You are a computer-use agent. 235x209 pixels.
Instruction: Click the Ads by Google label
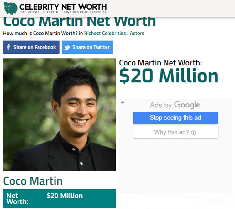click(175, 105)
